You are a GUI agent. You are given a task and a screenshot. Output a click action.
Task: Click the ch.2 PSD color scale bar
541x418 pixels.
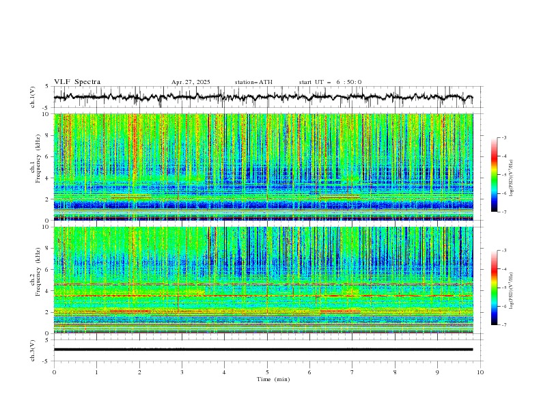pos(494,288)
